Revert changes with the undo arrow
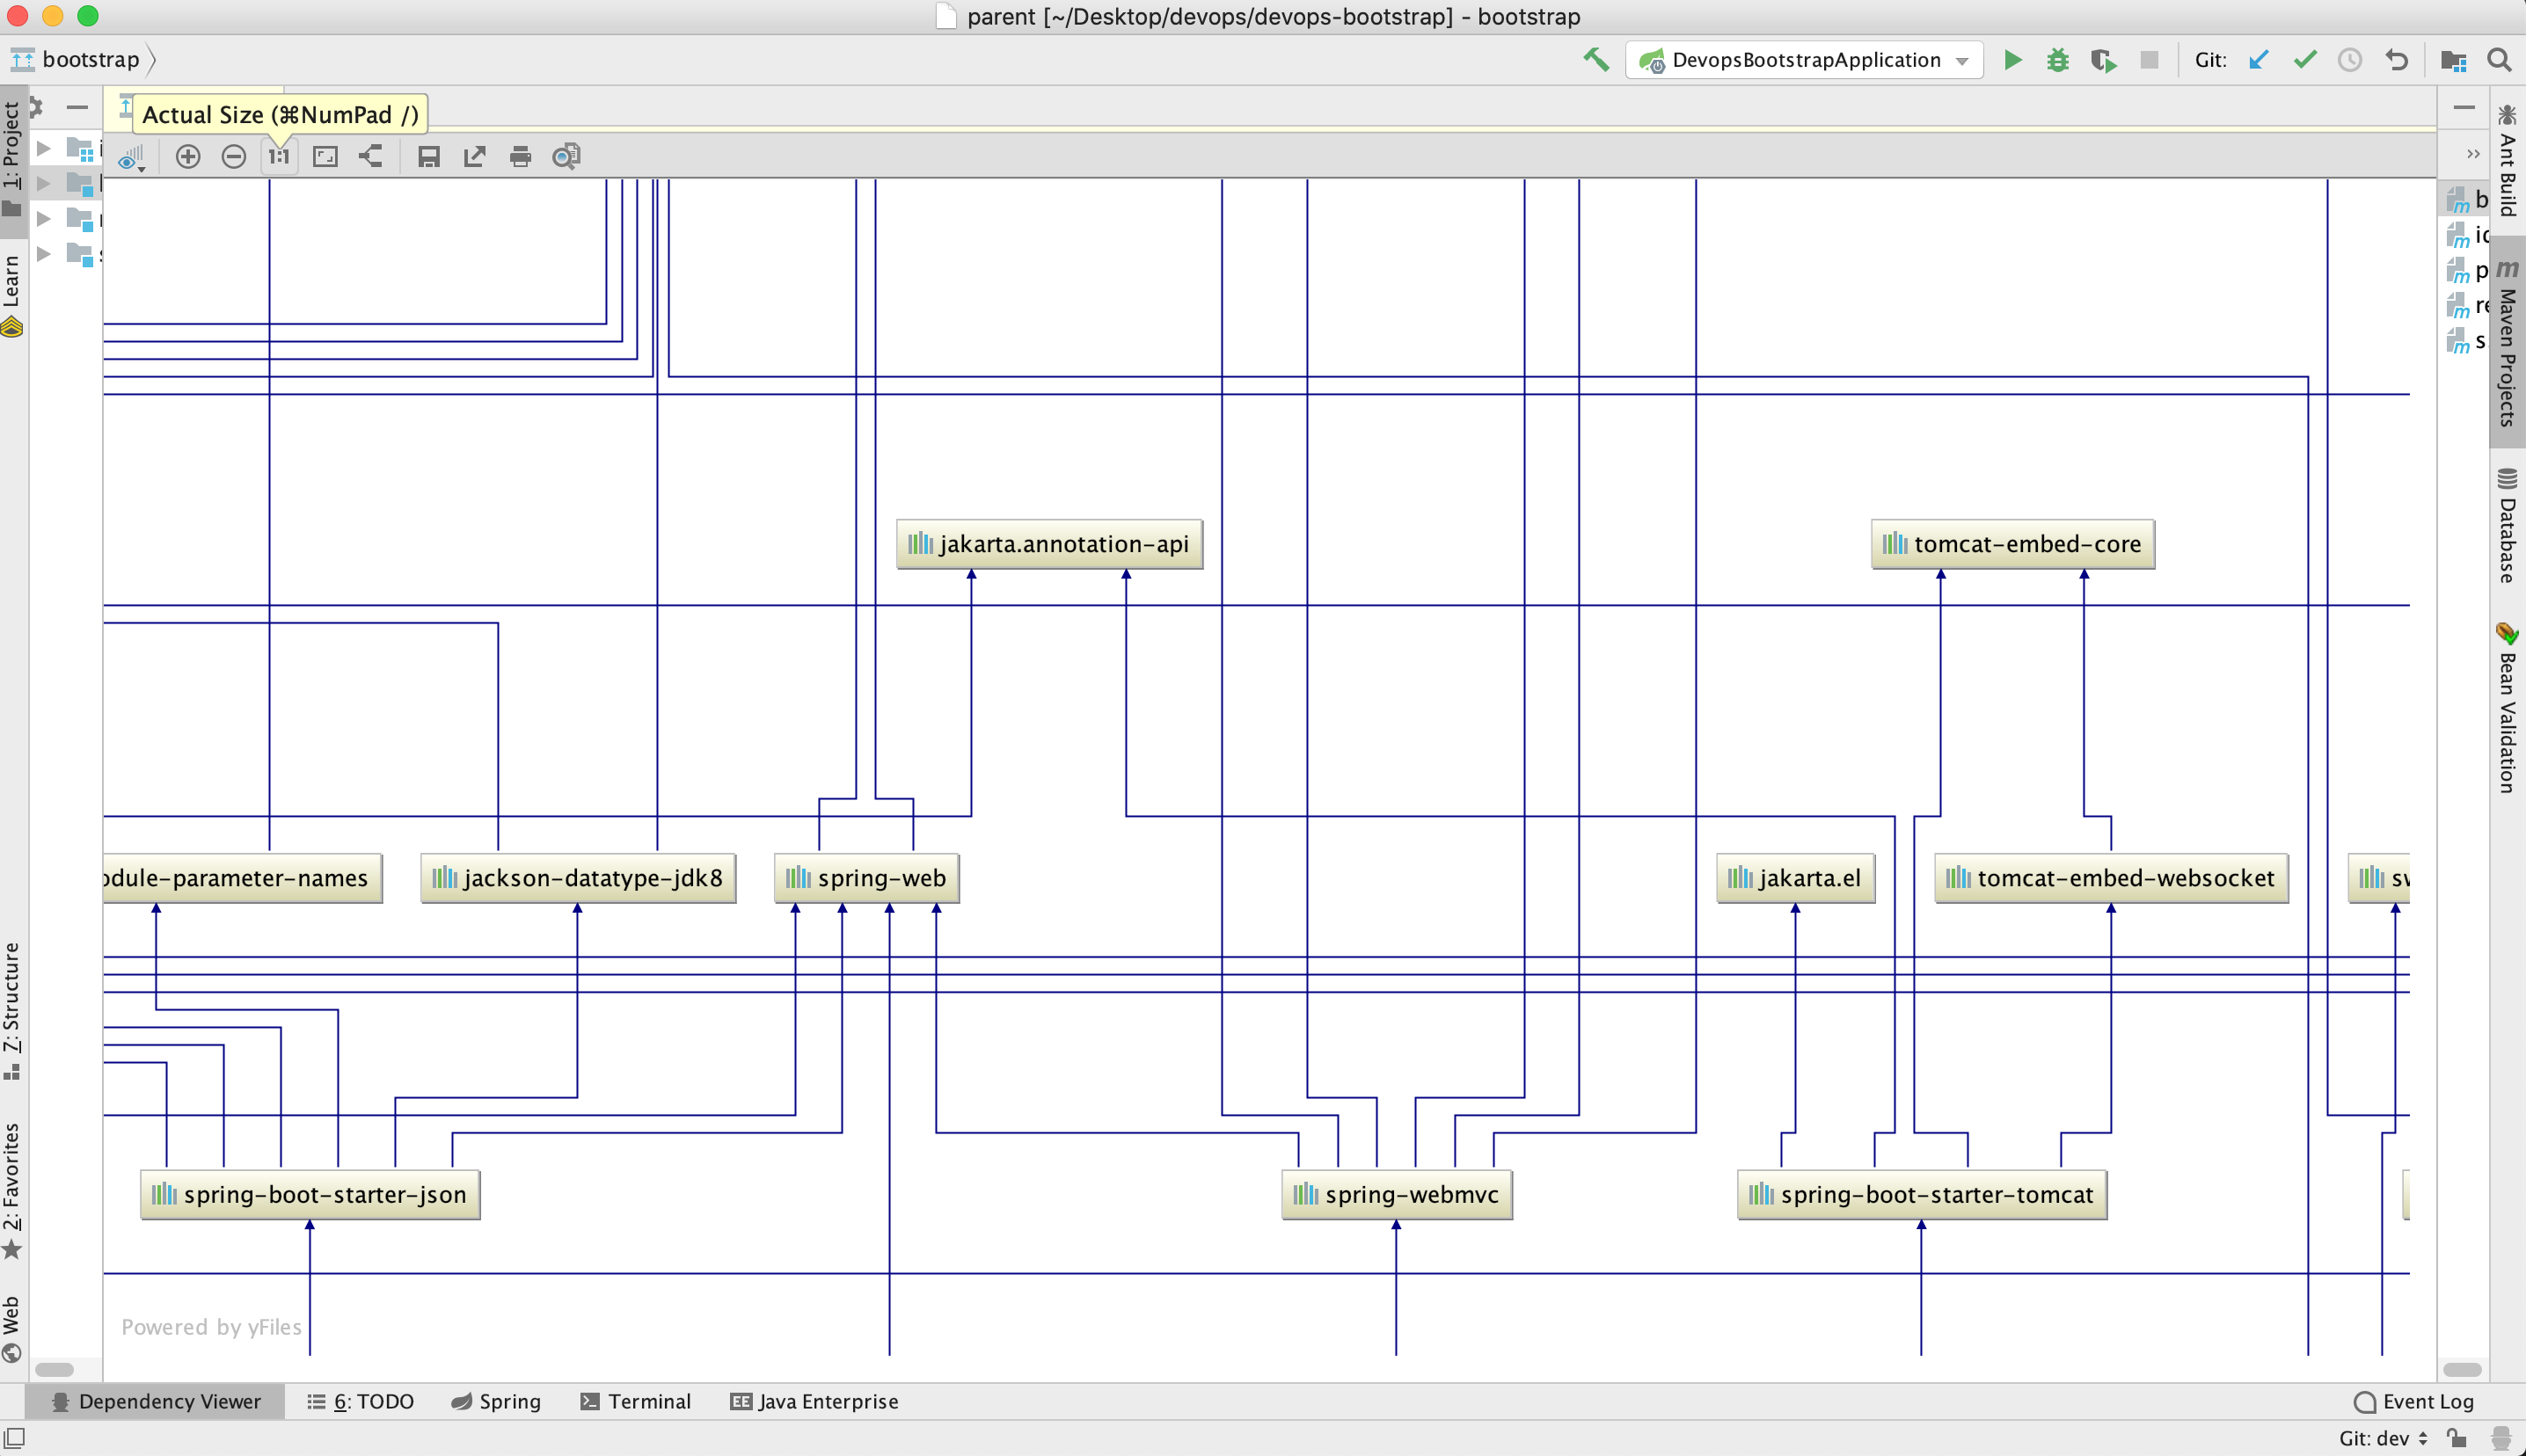2526x1456 pixels. point(2397,60)
